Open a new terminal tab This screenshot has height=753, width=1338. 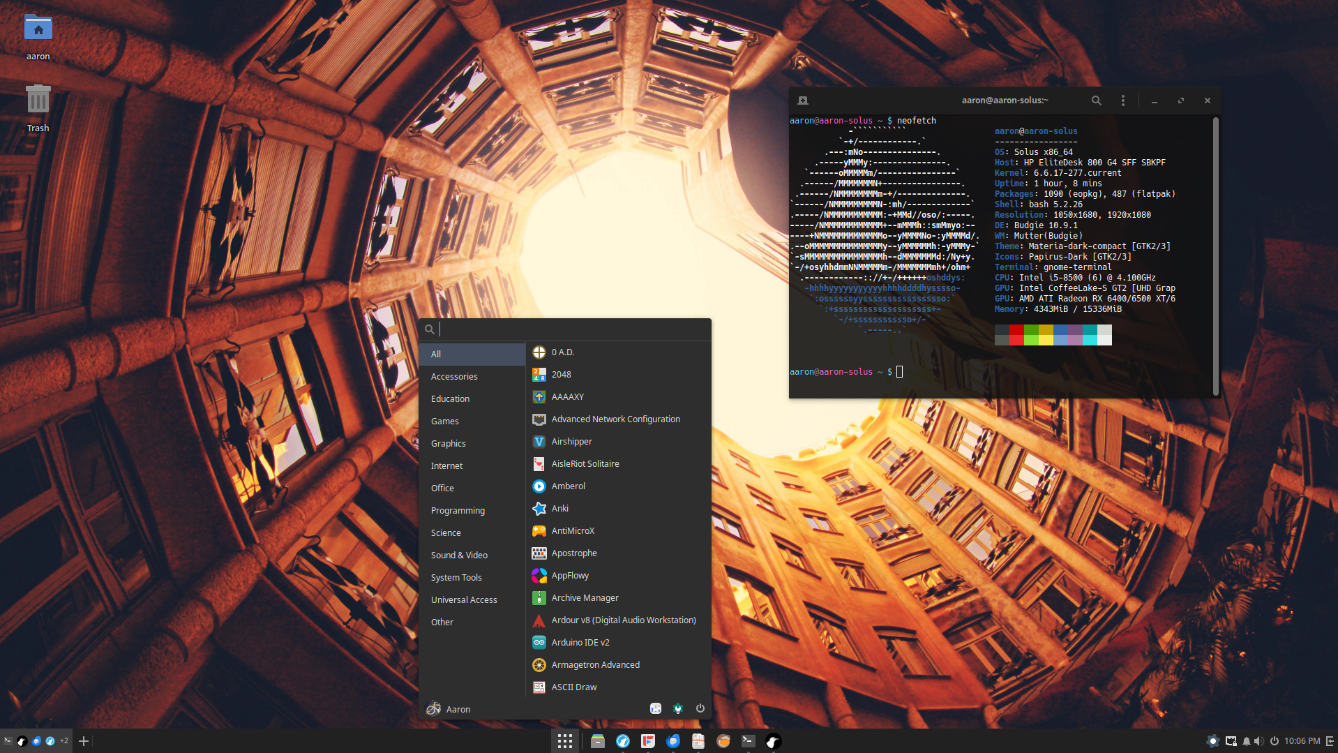click(x=803, y=100)
